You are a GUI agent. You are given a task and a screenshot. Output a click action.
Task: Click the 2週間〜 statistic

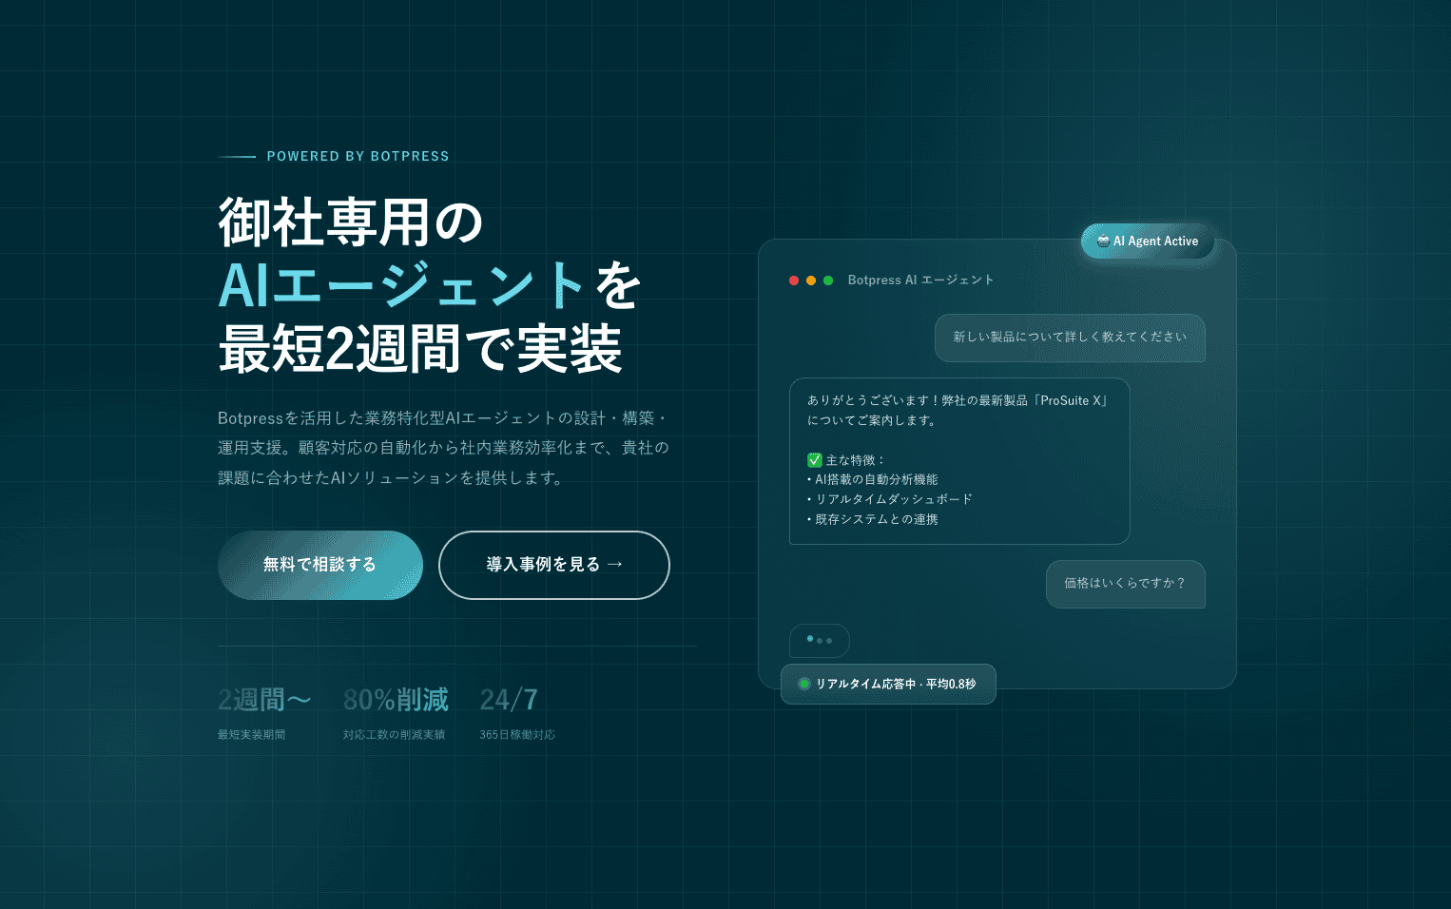pyautogui.click(x=264, y=701)
